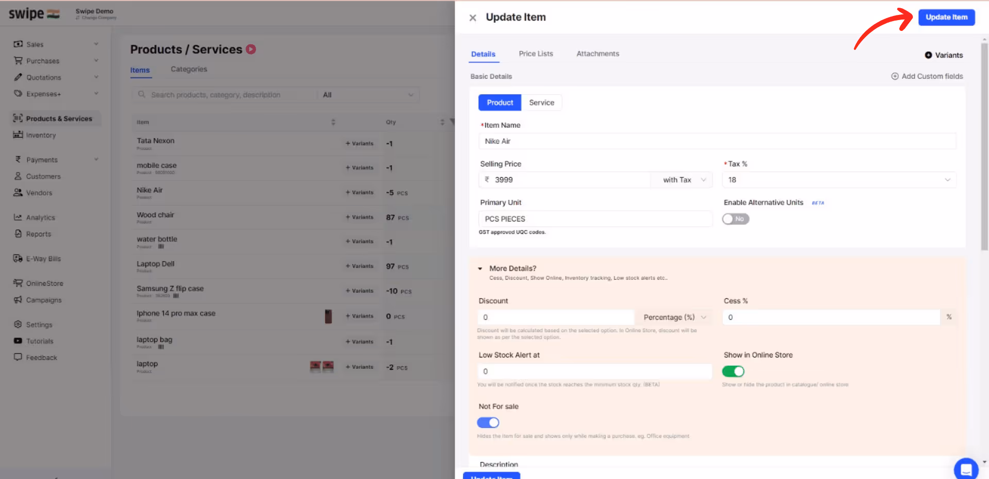Click the Discount value field
Viewport: 989px width, 479px height.
[556, 317]
